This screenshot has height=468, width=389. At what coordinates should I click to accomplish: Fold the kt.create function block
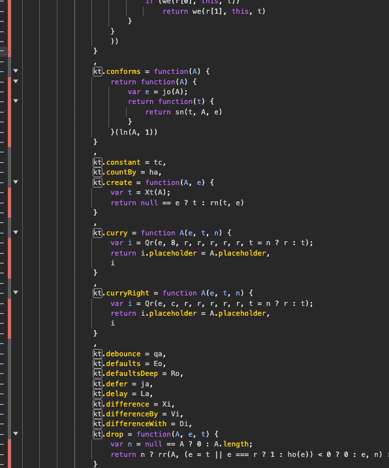point(16,182)
